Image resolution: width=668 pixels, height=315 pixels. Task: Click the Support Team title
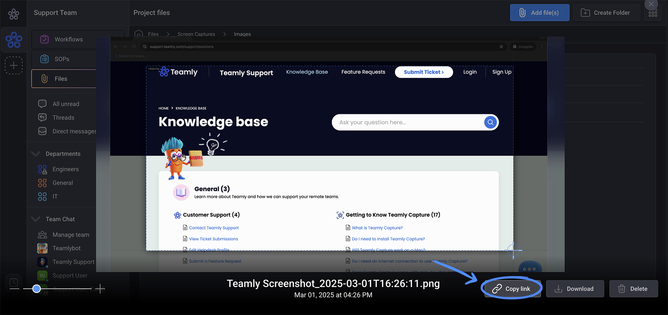[x=55, y=13]
